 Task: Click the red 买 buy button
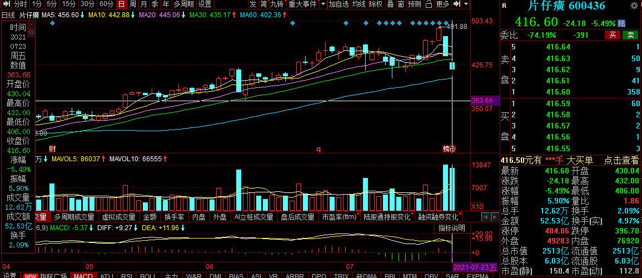613,35
